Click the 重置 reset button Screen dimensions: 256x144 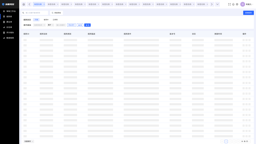pos(80,25)
